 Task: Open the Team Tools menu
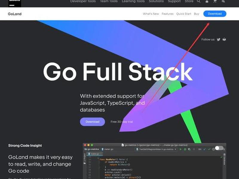[x=109, y=1]
